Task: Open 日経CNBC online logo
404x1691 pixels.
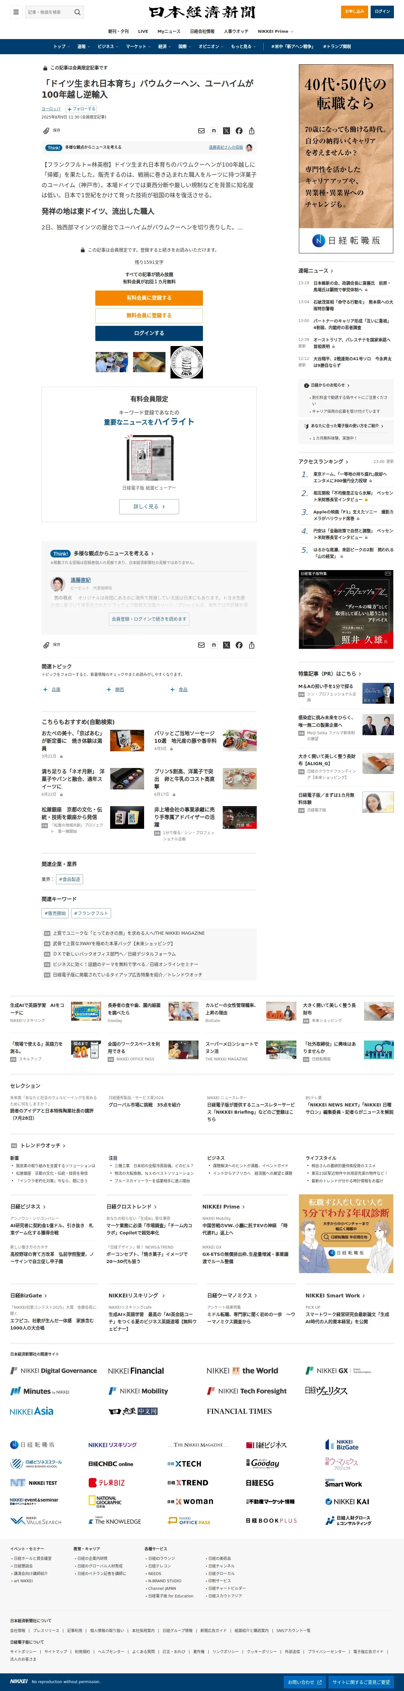Action: tap(110, 1464)
